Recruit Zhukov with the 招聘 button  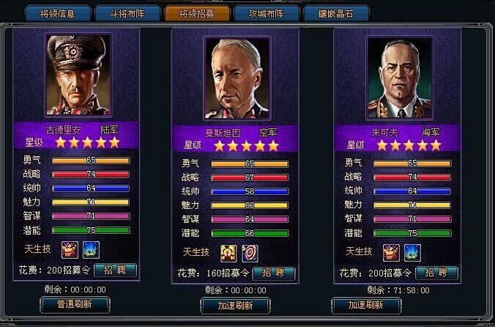coord(436,273)
